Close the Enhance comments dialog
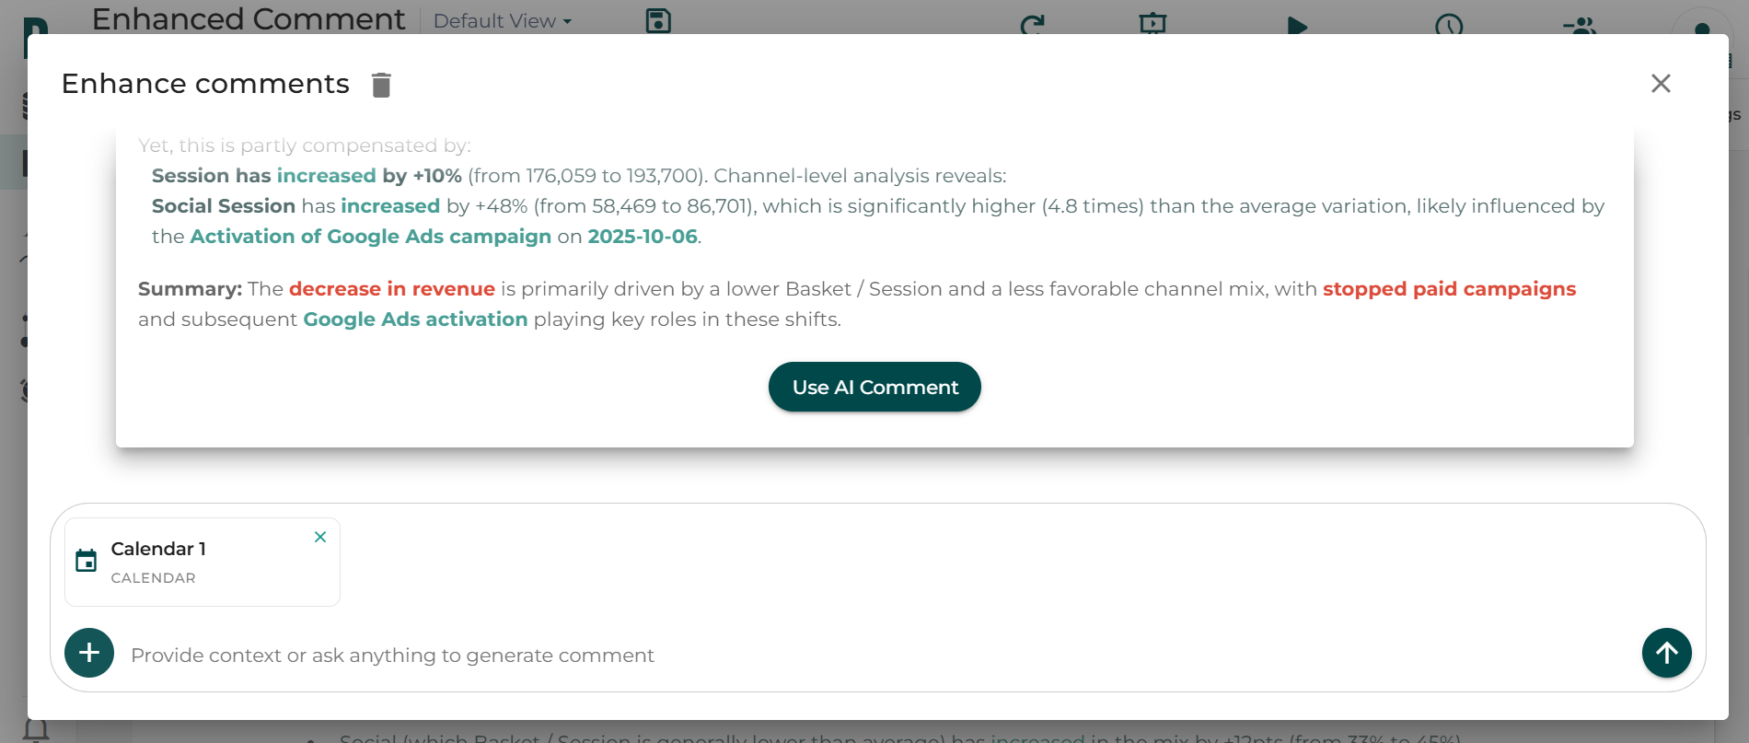Image resolution: width=1749 pixels, height=743 pixels. [x=1661, y=84]
